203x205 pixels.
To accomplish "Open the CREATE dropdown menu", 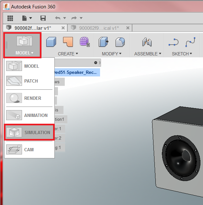I will 68,54.
